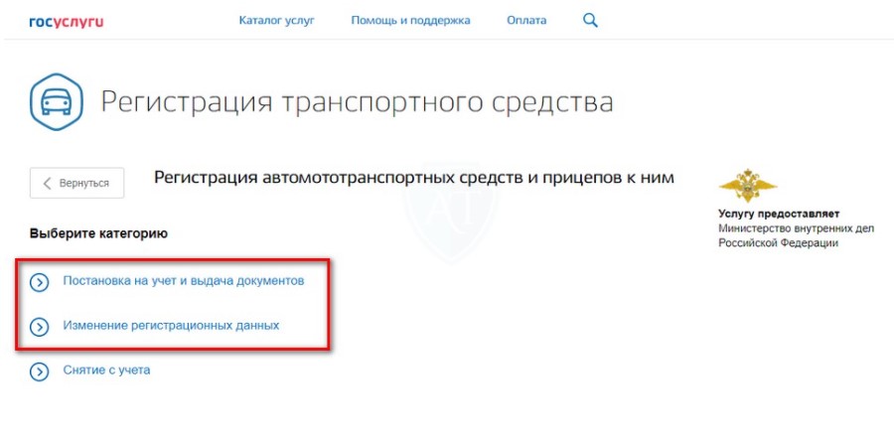Screen dimensions: 894x442
Task: Open Изменение регистрационных данных link
Action: click(x=171, y=326)
